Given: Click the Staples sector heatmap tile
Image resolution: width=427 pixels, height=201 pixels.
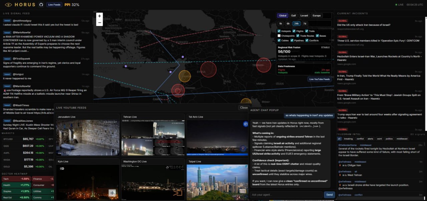Looking at the screenshot, I should pyautogui.click(x=16, y=191).
